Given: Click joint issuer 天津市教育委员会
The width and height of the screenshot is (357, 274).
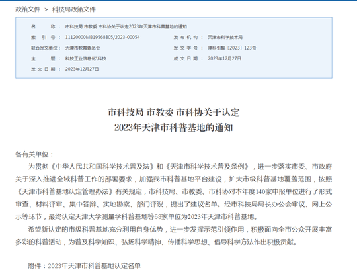Looking at the screenshot, I should tap(83, 48).
